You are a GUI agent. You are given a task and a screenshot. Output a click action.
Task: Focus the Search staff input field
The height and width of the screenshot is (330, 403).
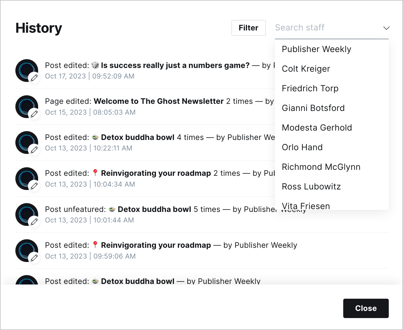tap(327, 28)
